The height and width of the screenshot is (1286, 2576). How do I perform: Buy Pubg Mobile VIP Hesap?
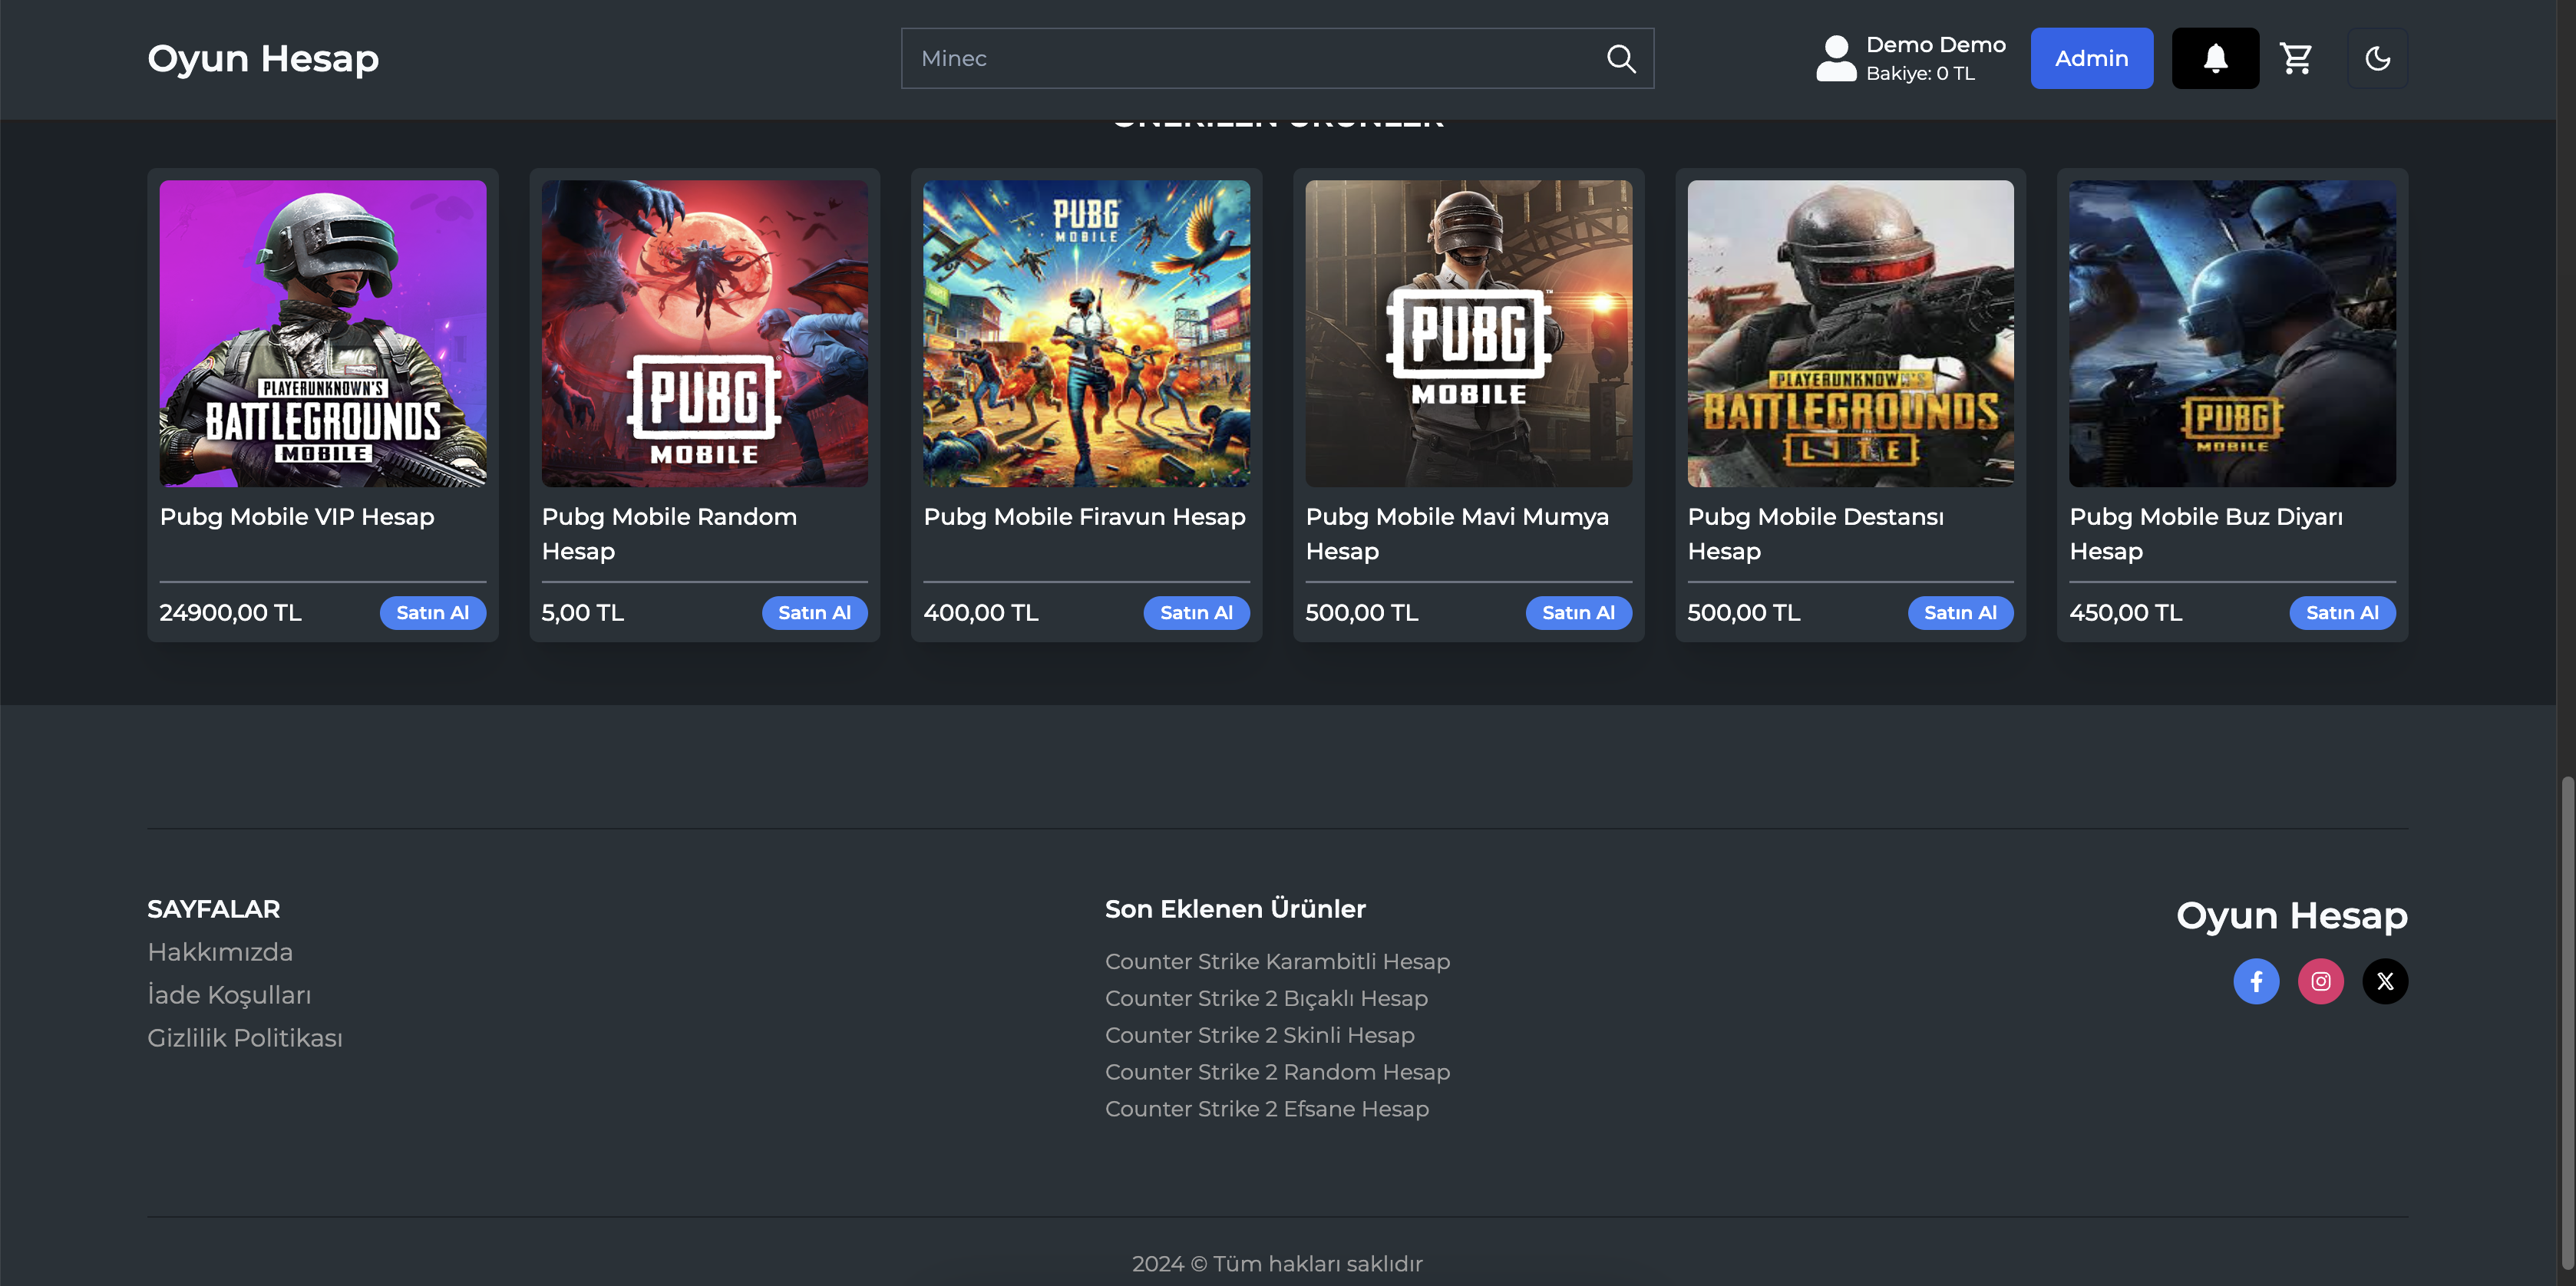433,613
